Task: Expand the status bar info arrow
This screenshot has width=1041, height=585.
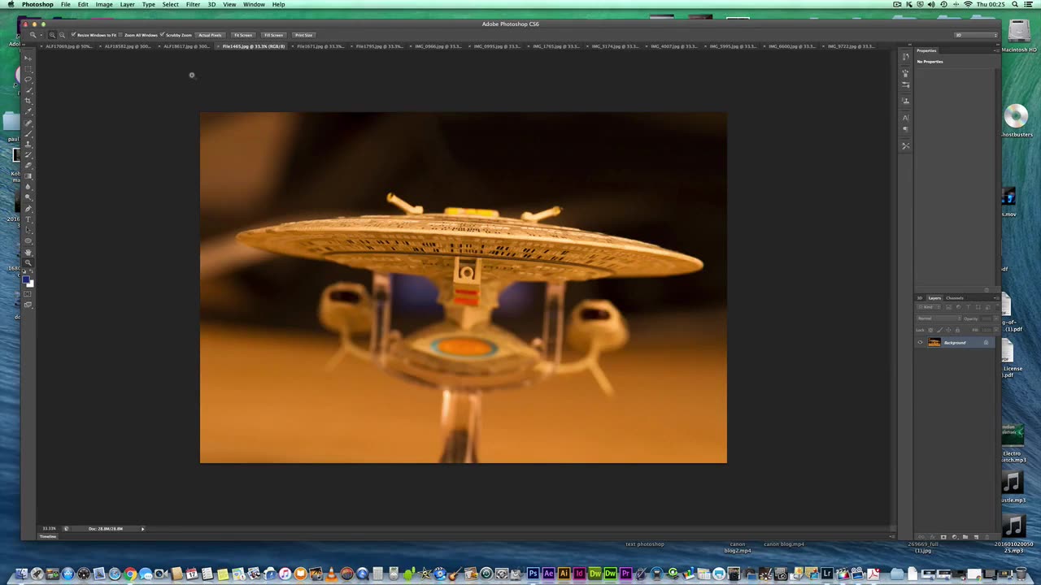Action: pyautogui.click(x=142, y=529)
